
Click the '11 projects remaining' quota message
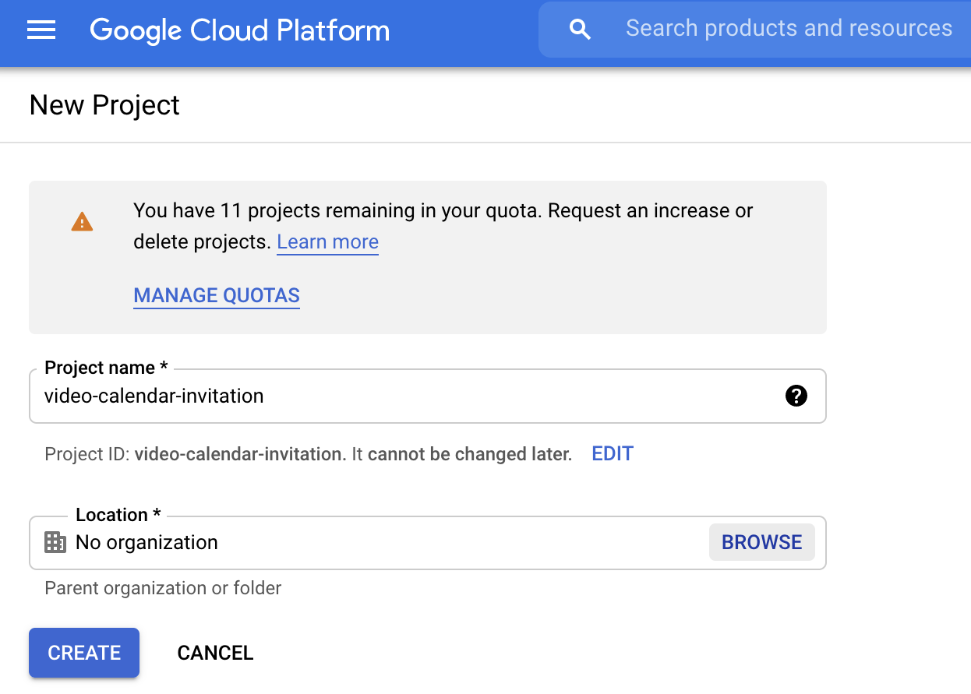443,226
